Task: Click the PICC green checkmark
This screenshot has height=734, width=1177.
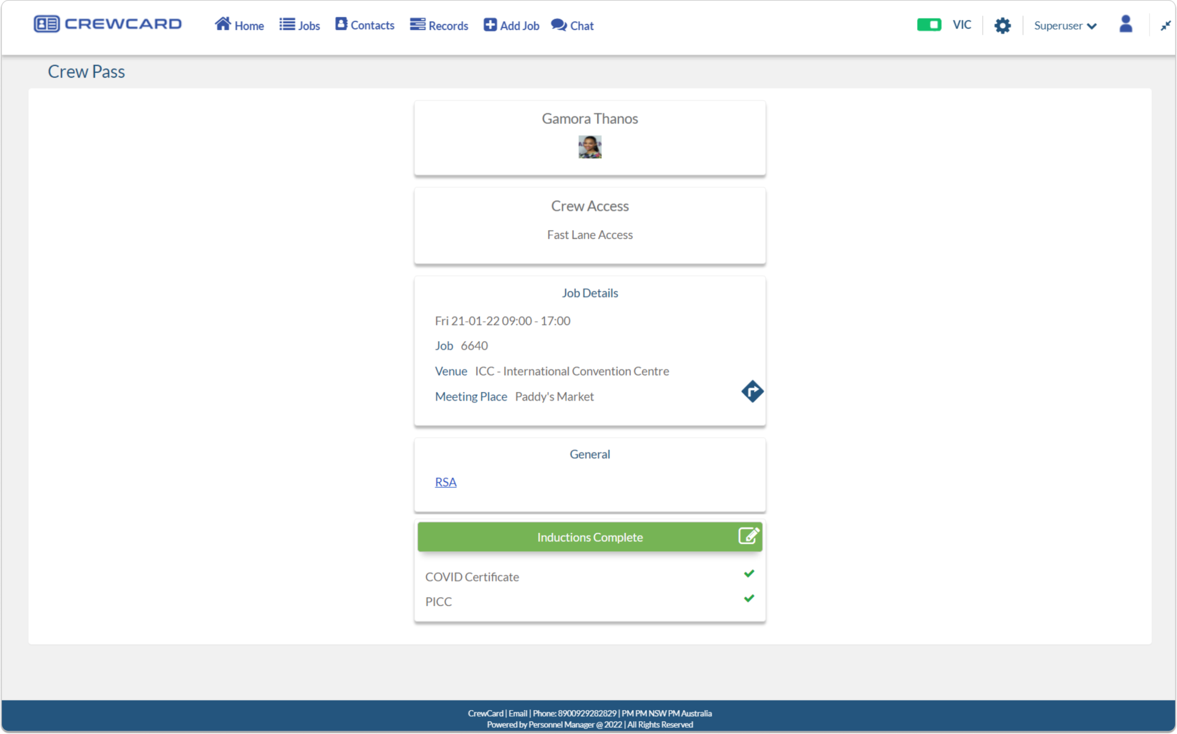Action: [748, 598]
